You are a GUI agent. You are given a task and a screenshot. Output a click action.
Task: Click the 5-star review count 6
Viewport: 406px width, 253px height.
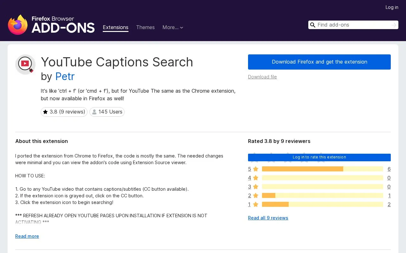point(389,169)
